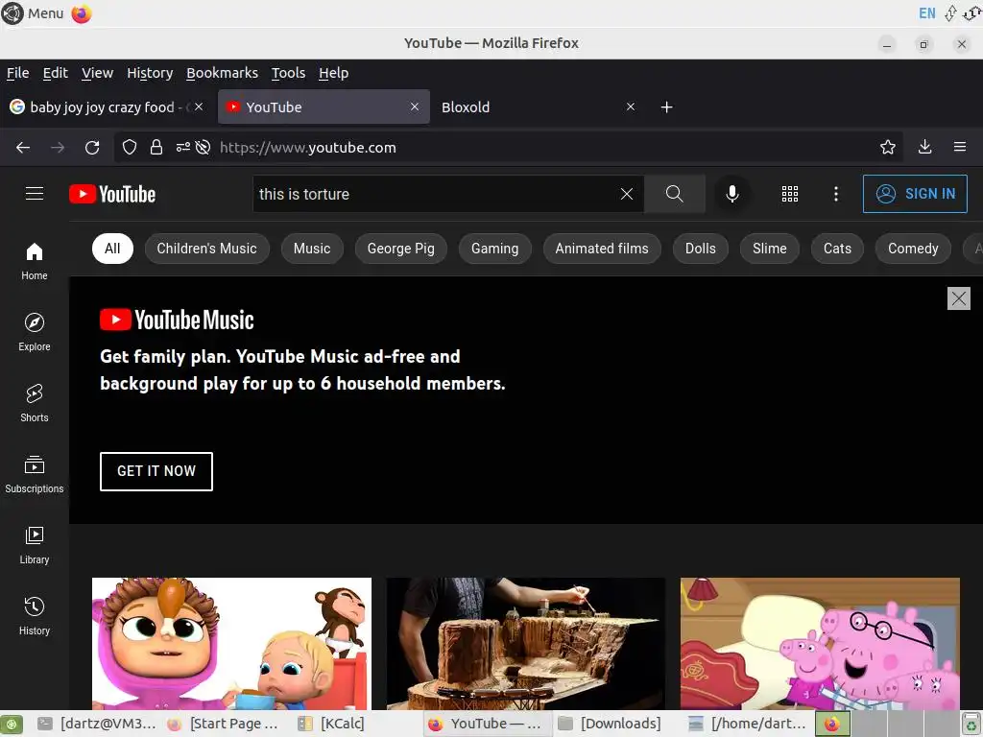
Task: Open YouTube settings three-dot menu
Action: click(x=836, y=194)
